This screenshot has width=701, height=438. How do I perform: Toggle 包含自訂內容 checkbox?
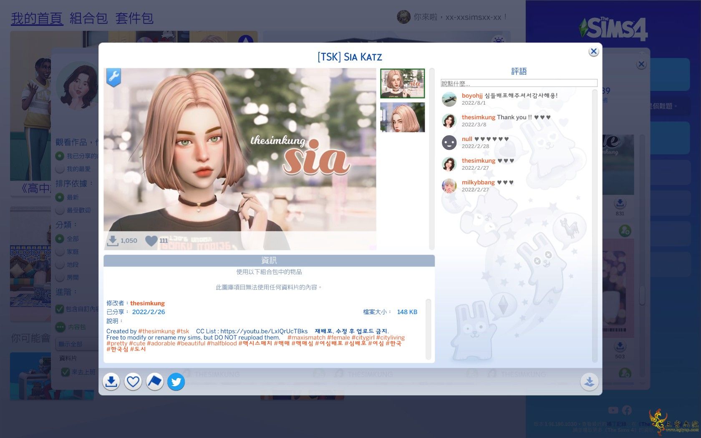coord(60,309)
